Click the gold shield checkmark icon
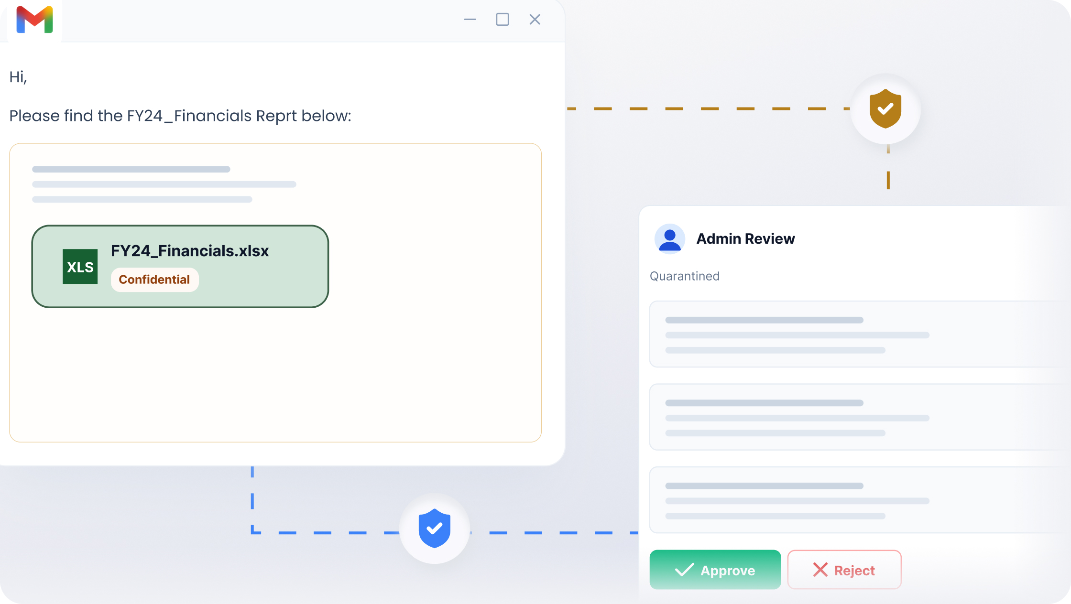This screenshot has height=604, width=1071. pyautogui.click(x=885, y=109)
